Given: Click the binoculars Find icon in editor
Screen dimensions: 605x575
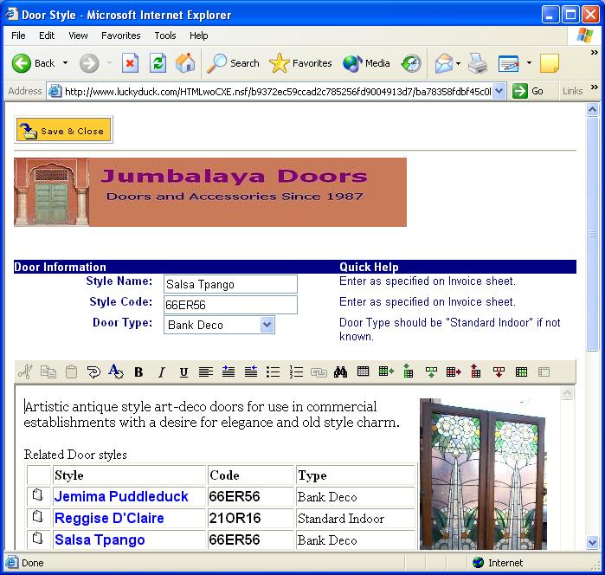Looking at the screenshot, I should coord(340,372).
